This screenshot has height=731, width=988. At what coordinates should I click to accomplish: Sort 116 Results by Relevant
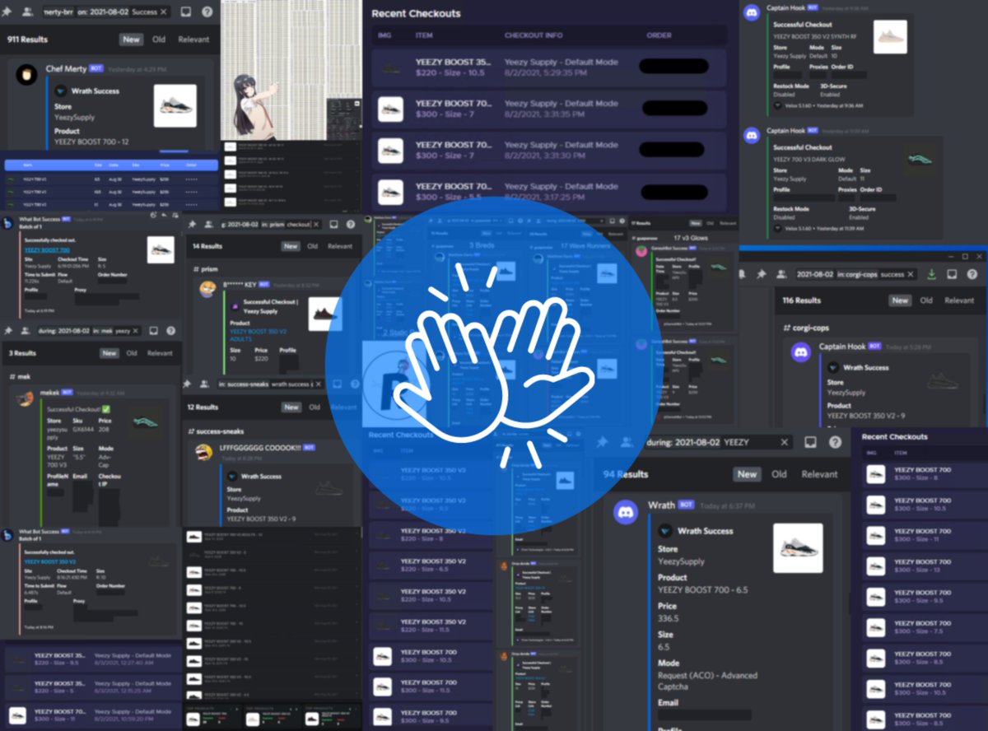[959, 300]
